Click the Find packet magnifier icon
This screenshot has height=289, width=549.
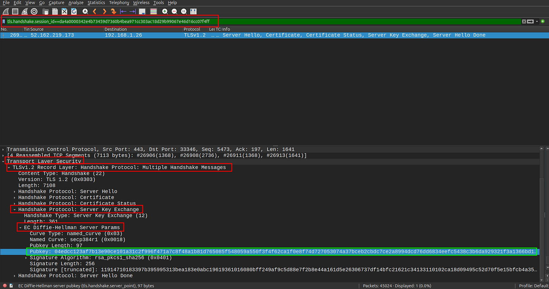click(x=85, y=11)
